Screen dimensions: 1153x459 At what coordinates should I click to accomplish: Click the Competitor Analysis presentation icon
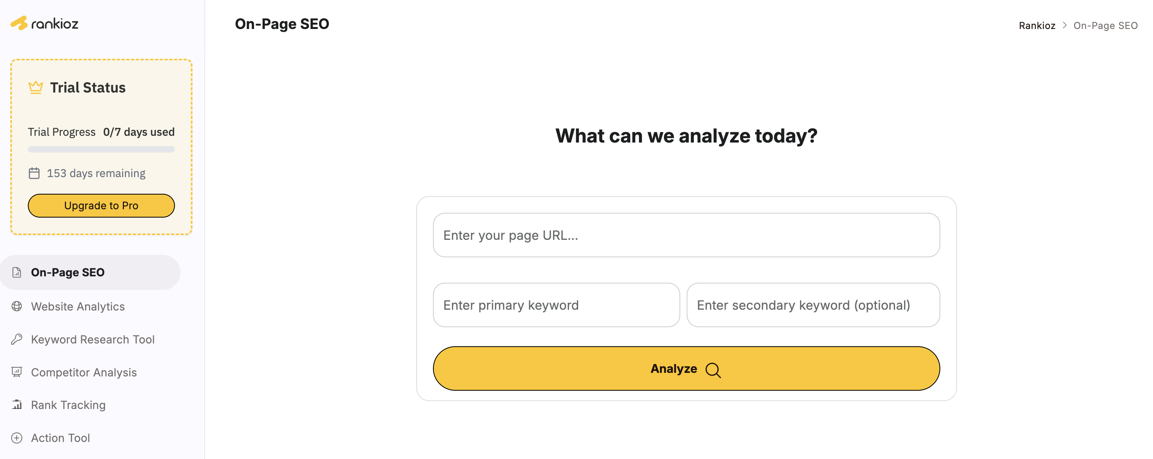pos(17,372)
